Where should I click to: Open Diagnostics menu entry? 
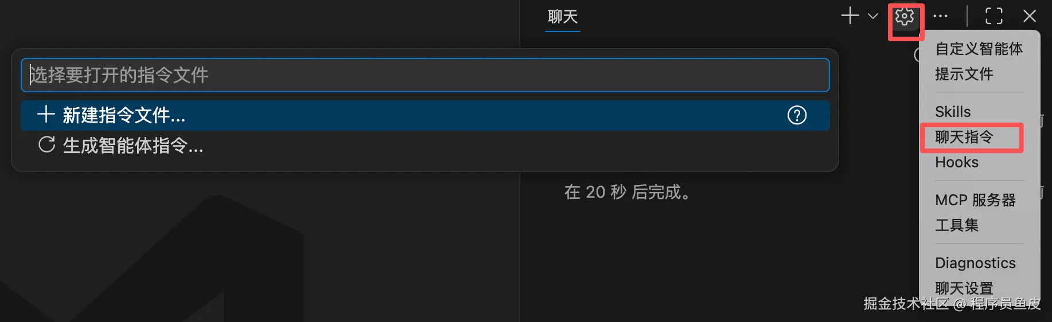pos(975,263)
